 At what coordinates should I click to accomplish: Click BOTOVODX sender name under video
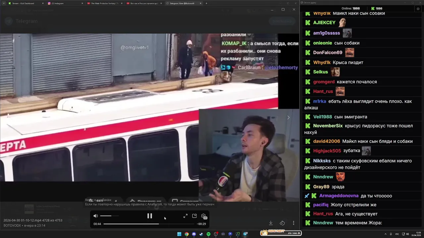coord(12,225)
